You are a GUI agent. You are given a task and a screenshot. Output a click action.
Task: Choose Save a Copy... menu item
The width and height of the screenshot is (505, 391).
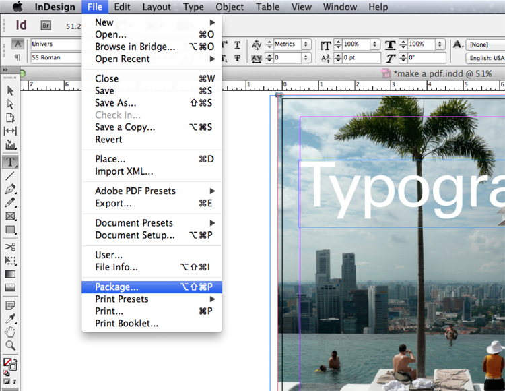coord(151,127)
